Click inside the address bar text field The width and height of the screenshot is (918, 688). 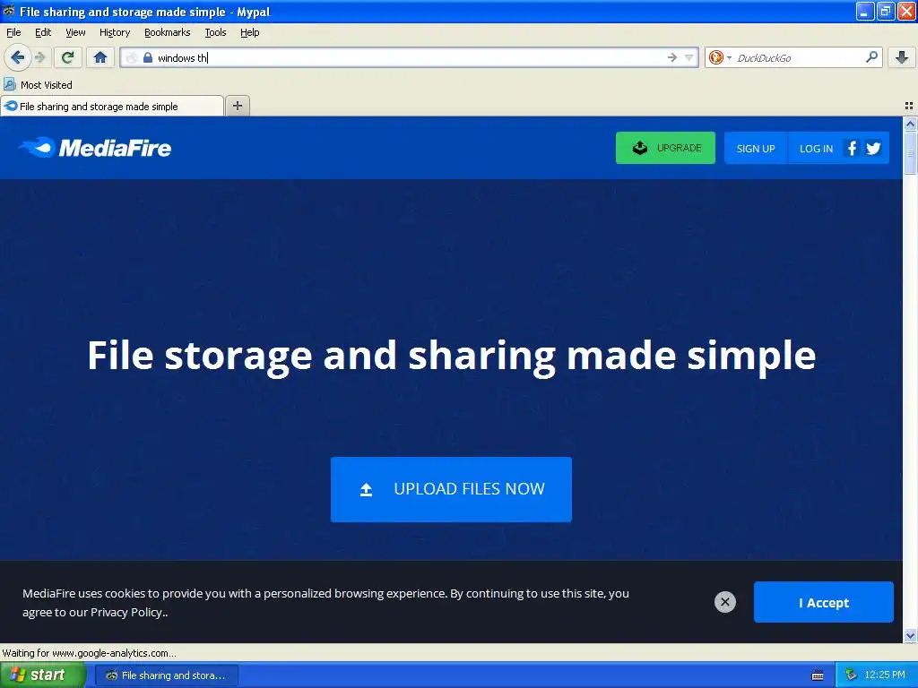click(410, 57)
